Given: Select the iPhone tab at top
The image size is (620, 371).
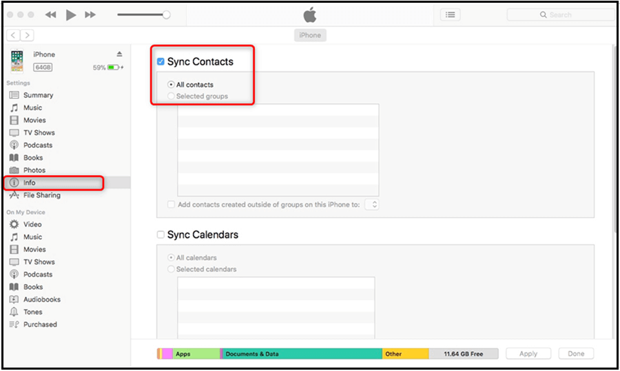Looking at the screenshot, I should click(309, 35).
